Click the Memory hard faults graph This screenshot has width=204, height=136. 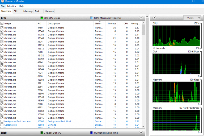click(x=176, y=120)
